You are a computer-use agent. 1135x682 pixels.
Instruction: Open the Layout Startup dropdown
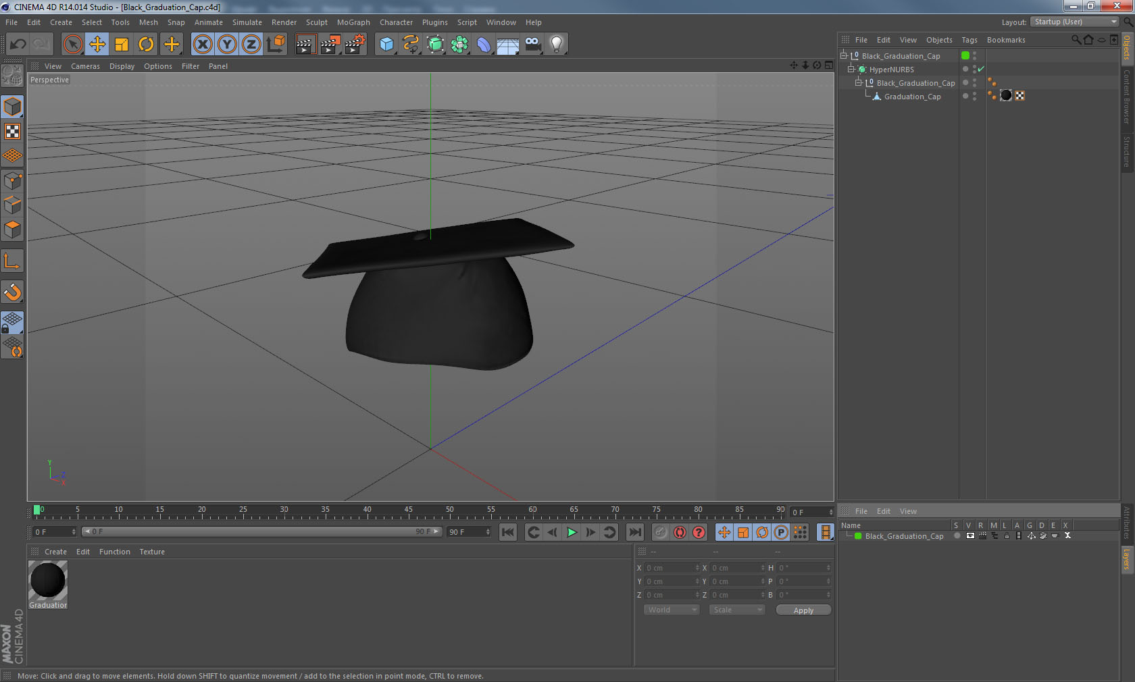[1075, 22]
